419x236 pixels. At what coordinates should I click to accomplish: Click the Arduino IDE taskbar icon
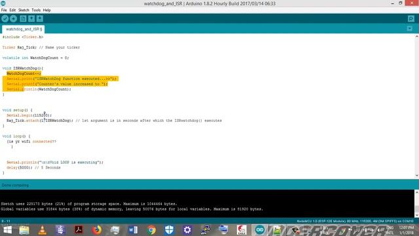(x=260, y=230)
